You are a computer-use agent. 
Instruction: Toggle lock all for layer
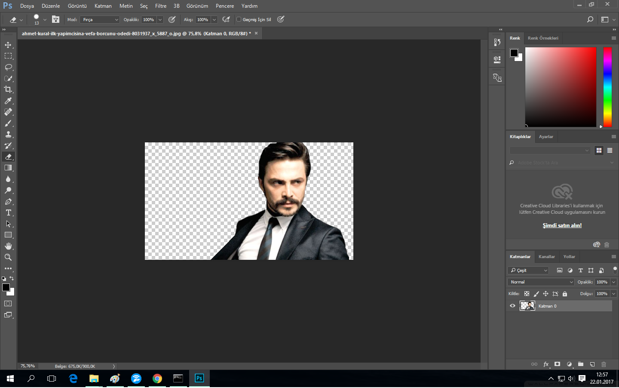(565, 294)
